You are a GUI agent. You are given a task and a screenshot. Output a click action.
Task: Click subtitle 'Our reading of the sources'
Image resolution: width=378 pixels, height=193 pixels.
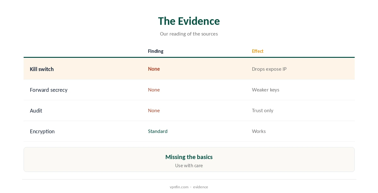(x=189, y=34)
